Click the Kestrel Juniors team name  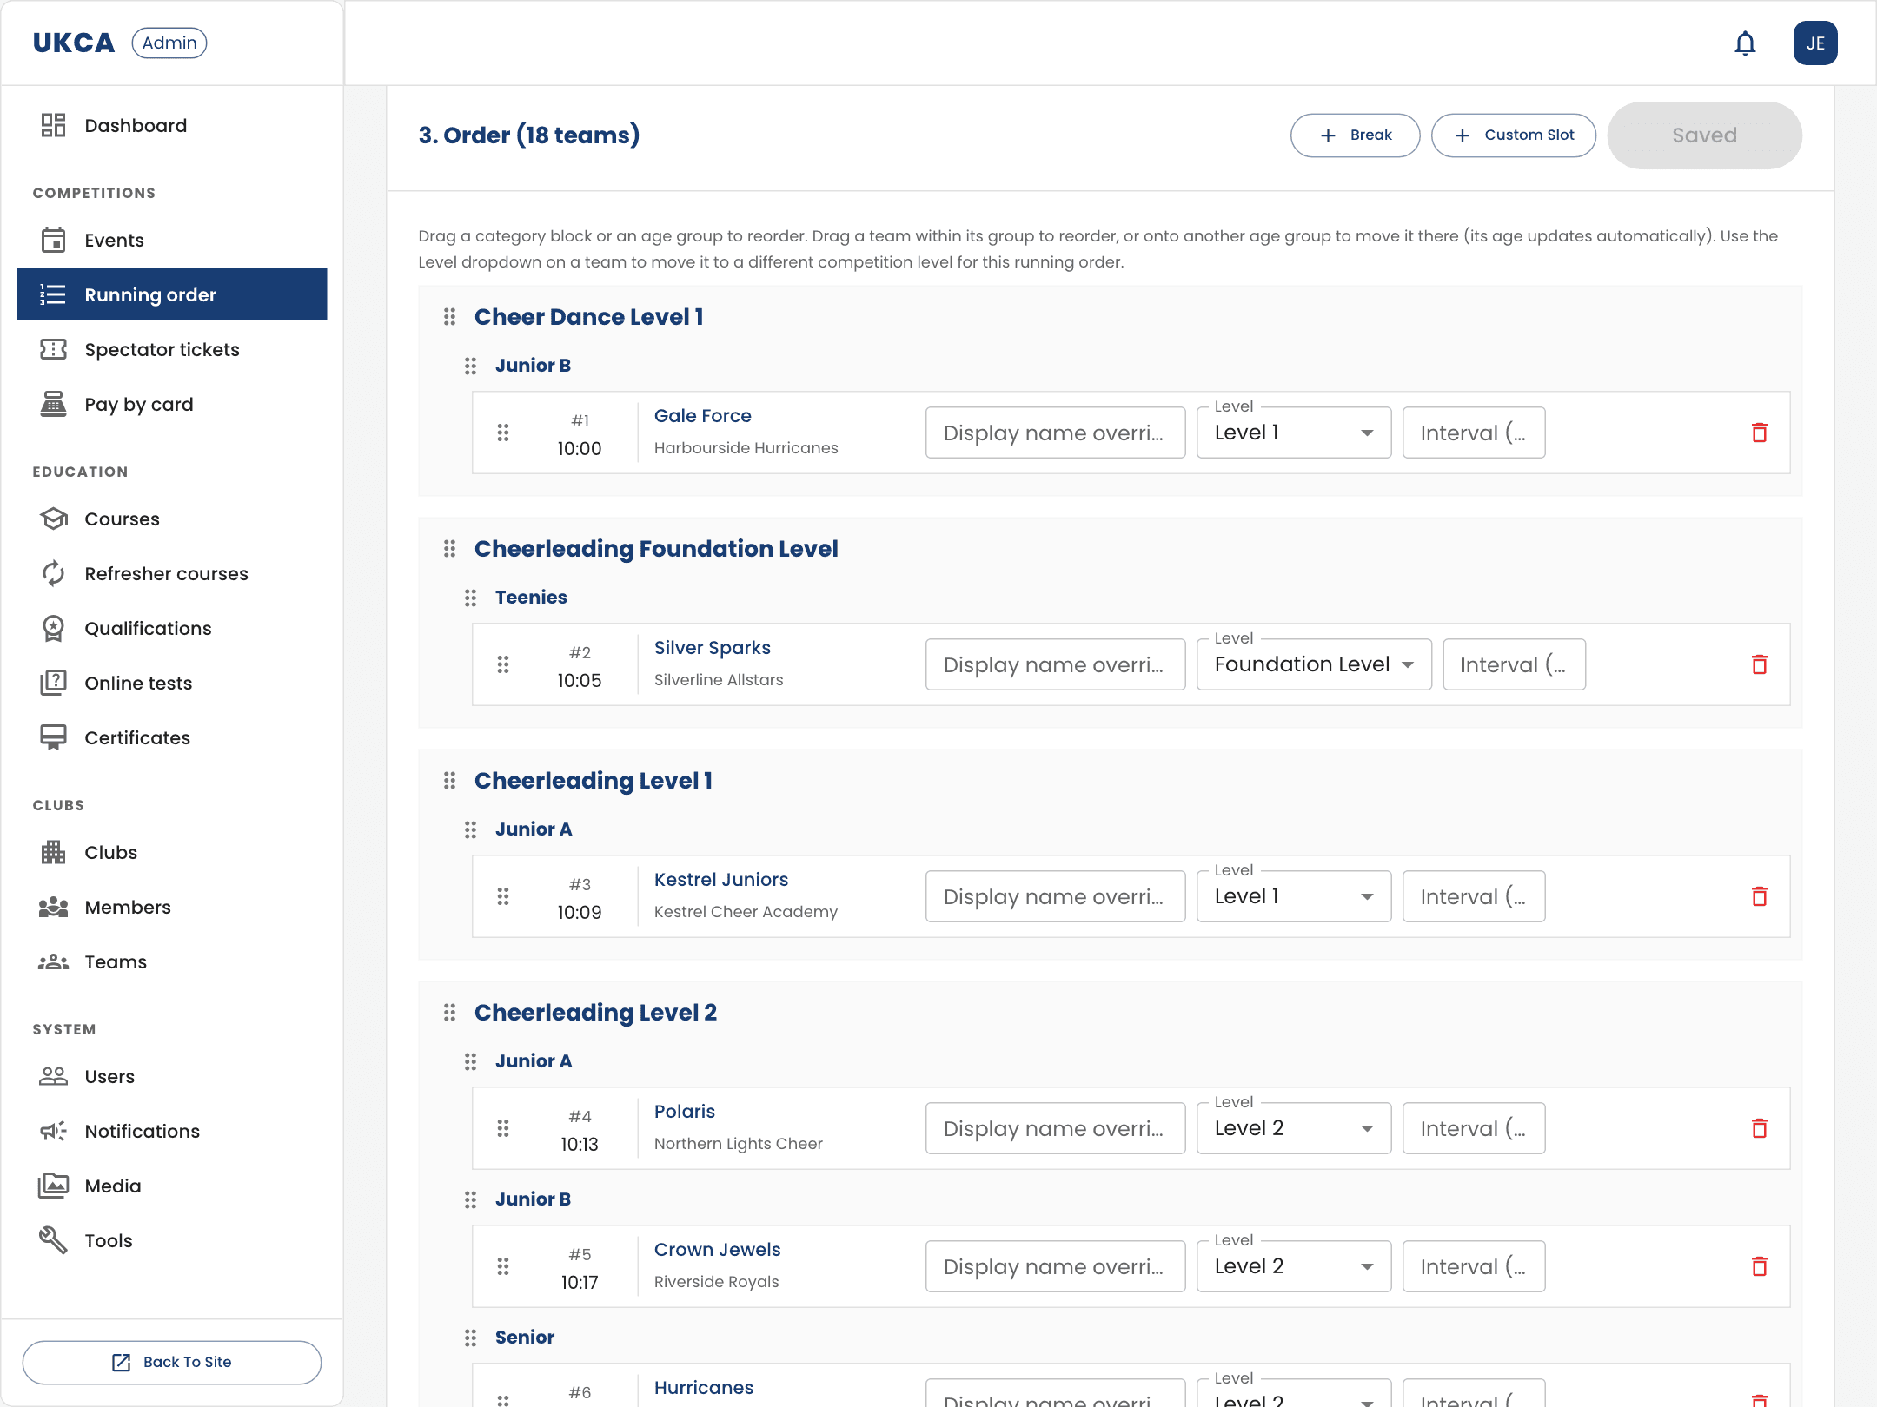[721, 880]
